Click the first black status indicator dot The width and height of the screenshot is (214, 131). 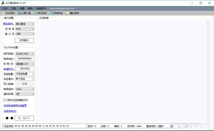coord(7,118)
